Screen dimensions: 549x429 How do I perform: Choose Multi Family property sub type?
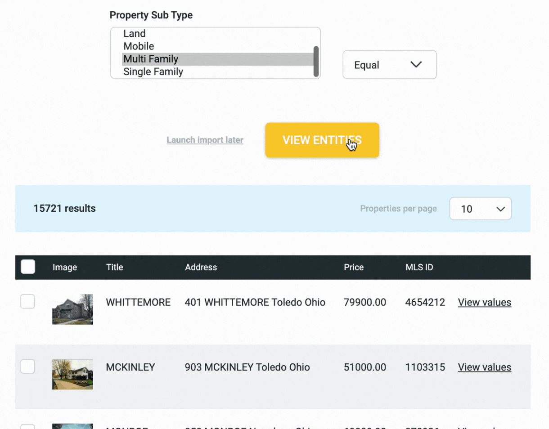(x=151, y=59)
